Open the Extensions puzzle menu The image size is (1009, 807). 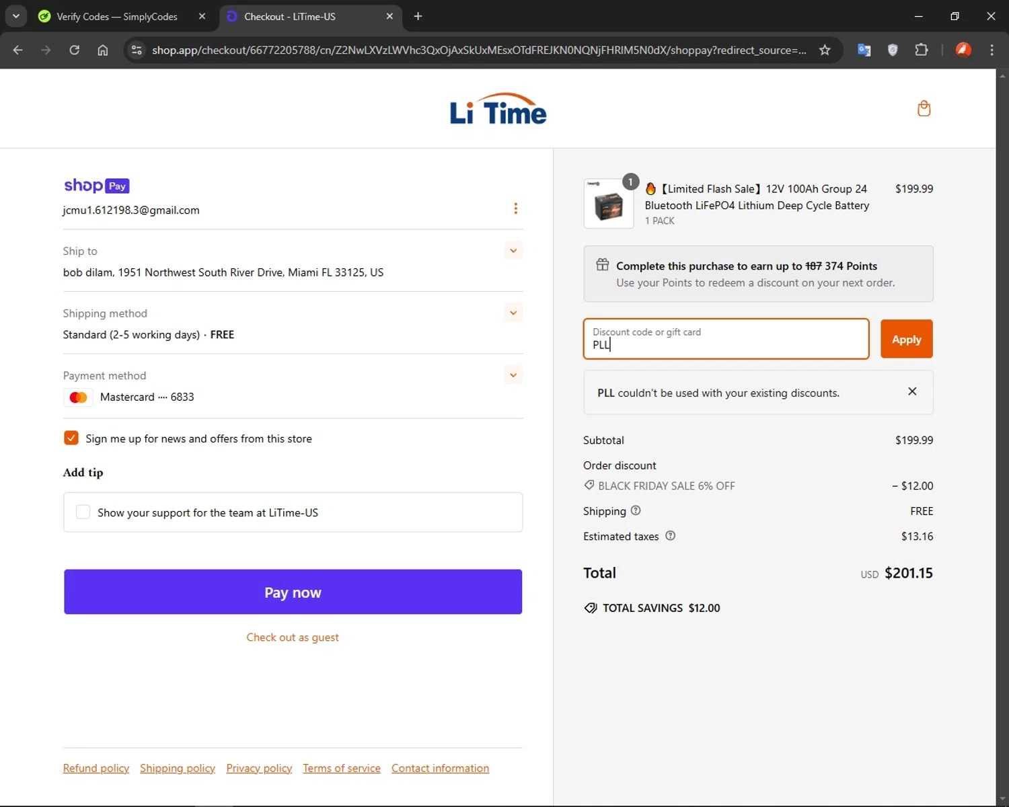click(921, 50)
